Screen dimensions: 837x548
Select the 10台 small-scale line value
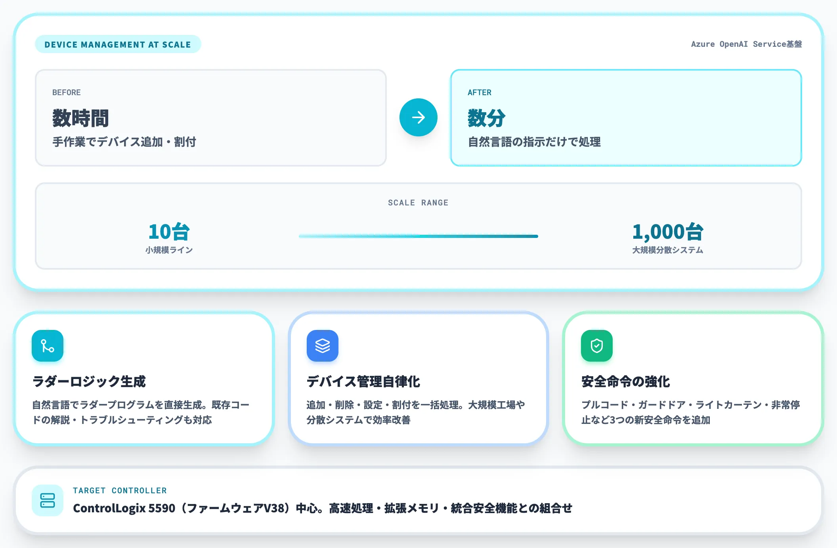(169, 232)
